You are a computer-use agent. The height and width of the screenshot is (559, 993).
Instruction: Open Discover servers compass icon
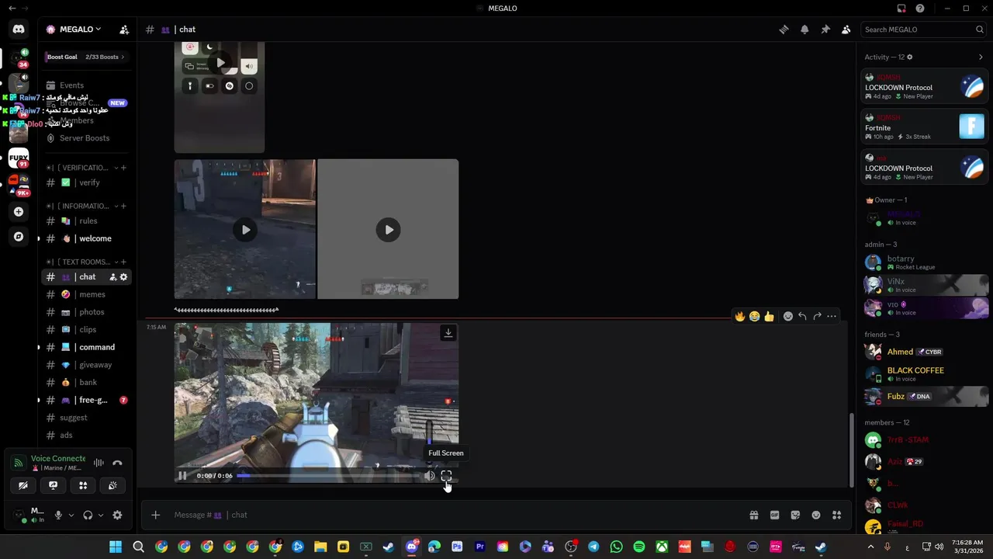pyautogui.click(x=19, y=236)
